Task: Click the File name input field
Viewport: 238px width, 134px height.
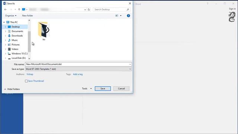Action: pyautogui.click(x=77, y=64)
